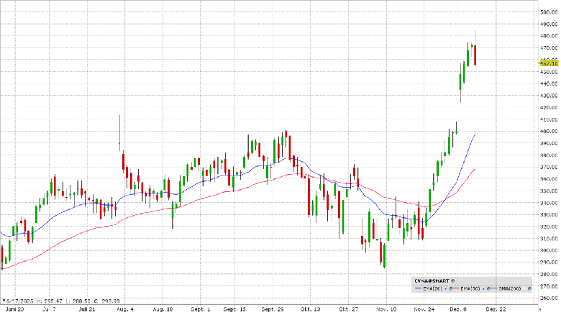The image size is (561, 315).
Task: Click the Juli 7 date axis label
Action: [x=49, y=309]
